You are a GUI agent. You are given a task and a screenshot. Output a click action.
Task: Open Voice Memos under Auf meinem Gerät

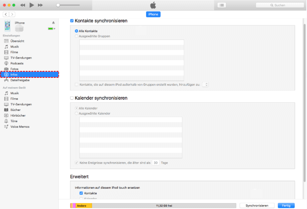point(20,127)
